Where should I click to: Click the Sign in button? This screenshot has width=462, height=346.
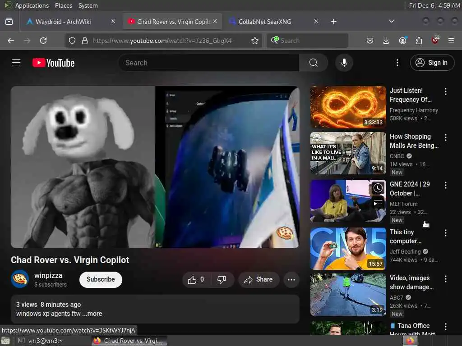click(432, 63)
